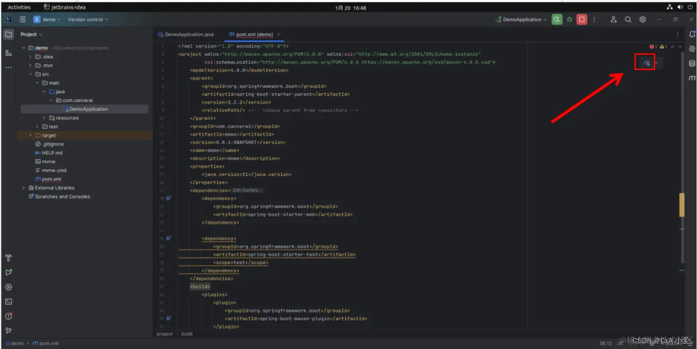The image size is (697, 349).
Task: Collapse the src folder
Action: [31, 74]
